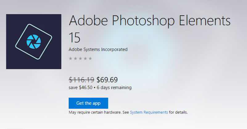Image resolution: width=247 pixels, height=129 pixels.
Task: Select the second rating star
Action: [76, 59]
